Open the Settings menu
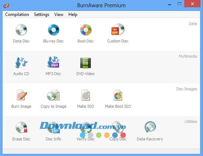Screen dimensions: 203x156 tap(42, 14)
